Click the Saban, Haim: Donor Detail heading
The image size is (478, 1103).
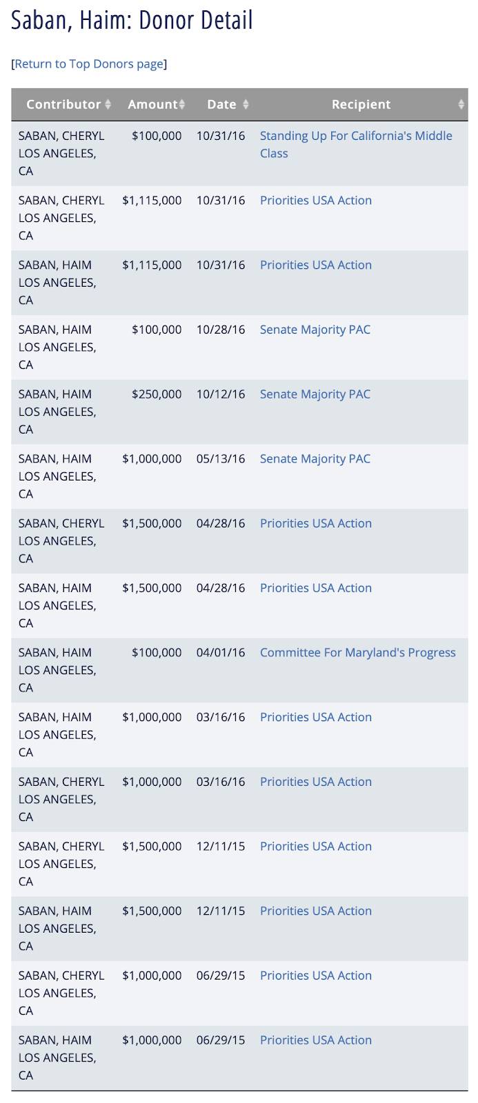pyautogui.click(x=132, y=20)
